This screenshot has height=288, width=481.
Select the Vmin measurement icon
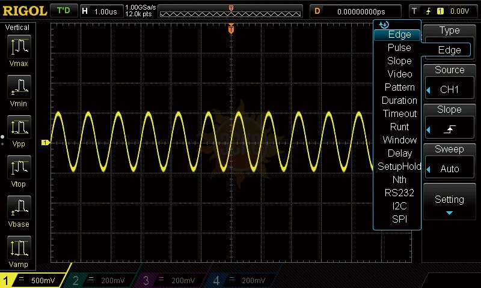pyautogui.click(x=19, y=87)
